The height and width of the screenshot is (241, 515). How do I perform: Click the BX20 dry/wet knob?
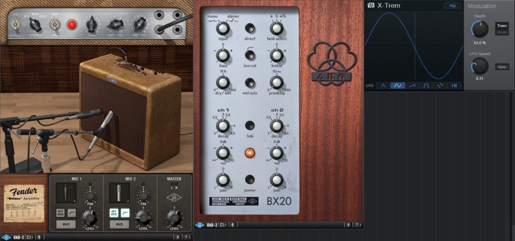[223, 82]
